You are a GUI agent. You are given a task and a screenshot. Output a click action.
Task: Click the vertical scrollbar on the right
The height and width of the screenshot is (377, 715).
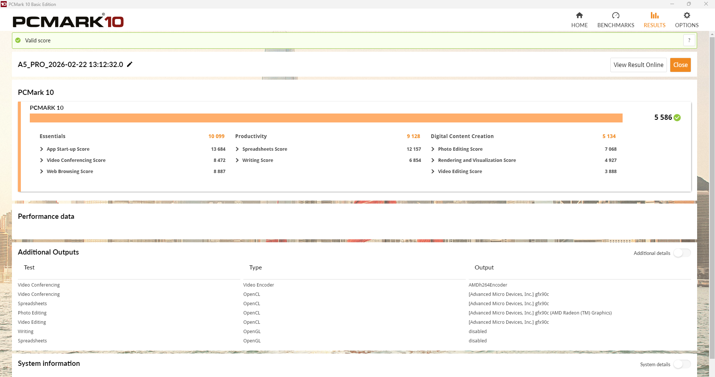click(x=712, y=186)
